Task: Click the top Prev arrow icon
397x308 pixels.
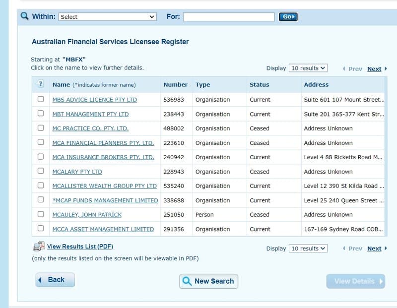Action: [344, 68]
